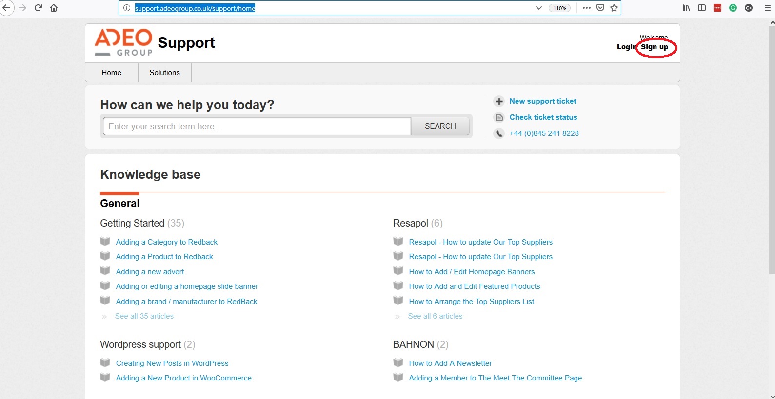
Task: Click See all 35 articles
Action: [144, 316]
